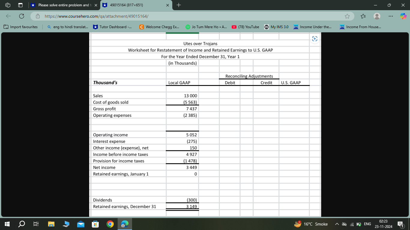
Task: Click 'Retained earnings, January 1' label
Action: click(x=121, y=174)
